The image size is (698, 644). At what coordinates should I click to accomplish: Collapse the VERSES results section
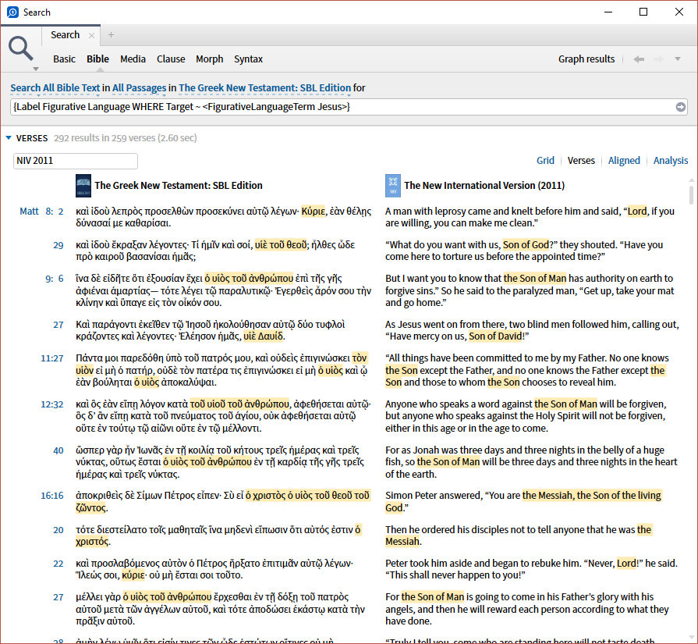coord(8,137)
